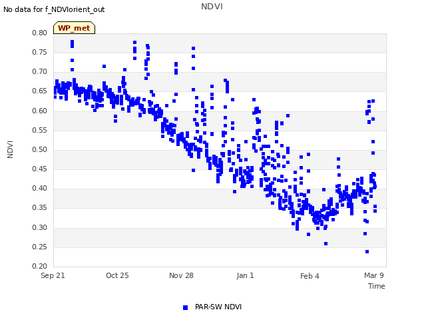Click the 0.30 y-axis tick value
The height and width of the screenshot is (320, 426).
tap(40, 227)
